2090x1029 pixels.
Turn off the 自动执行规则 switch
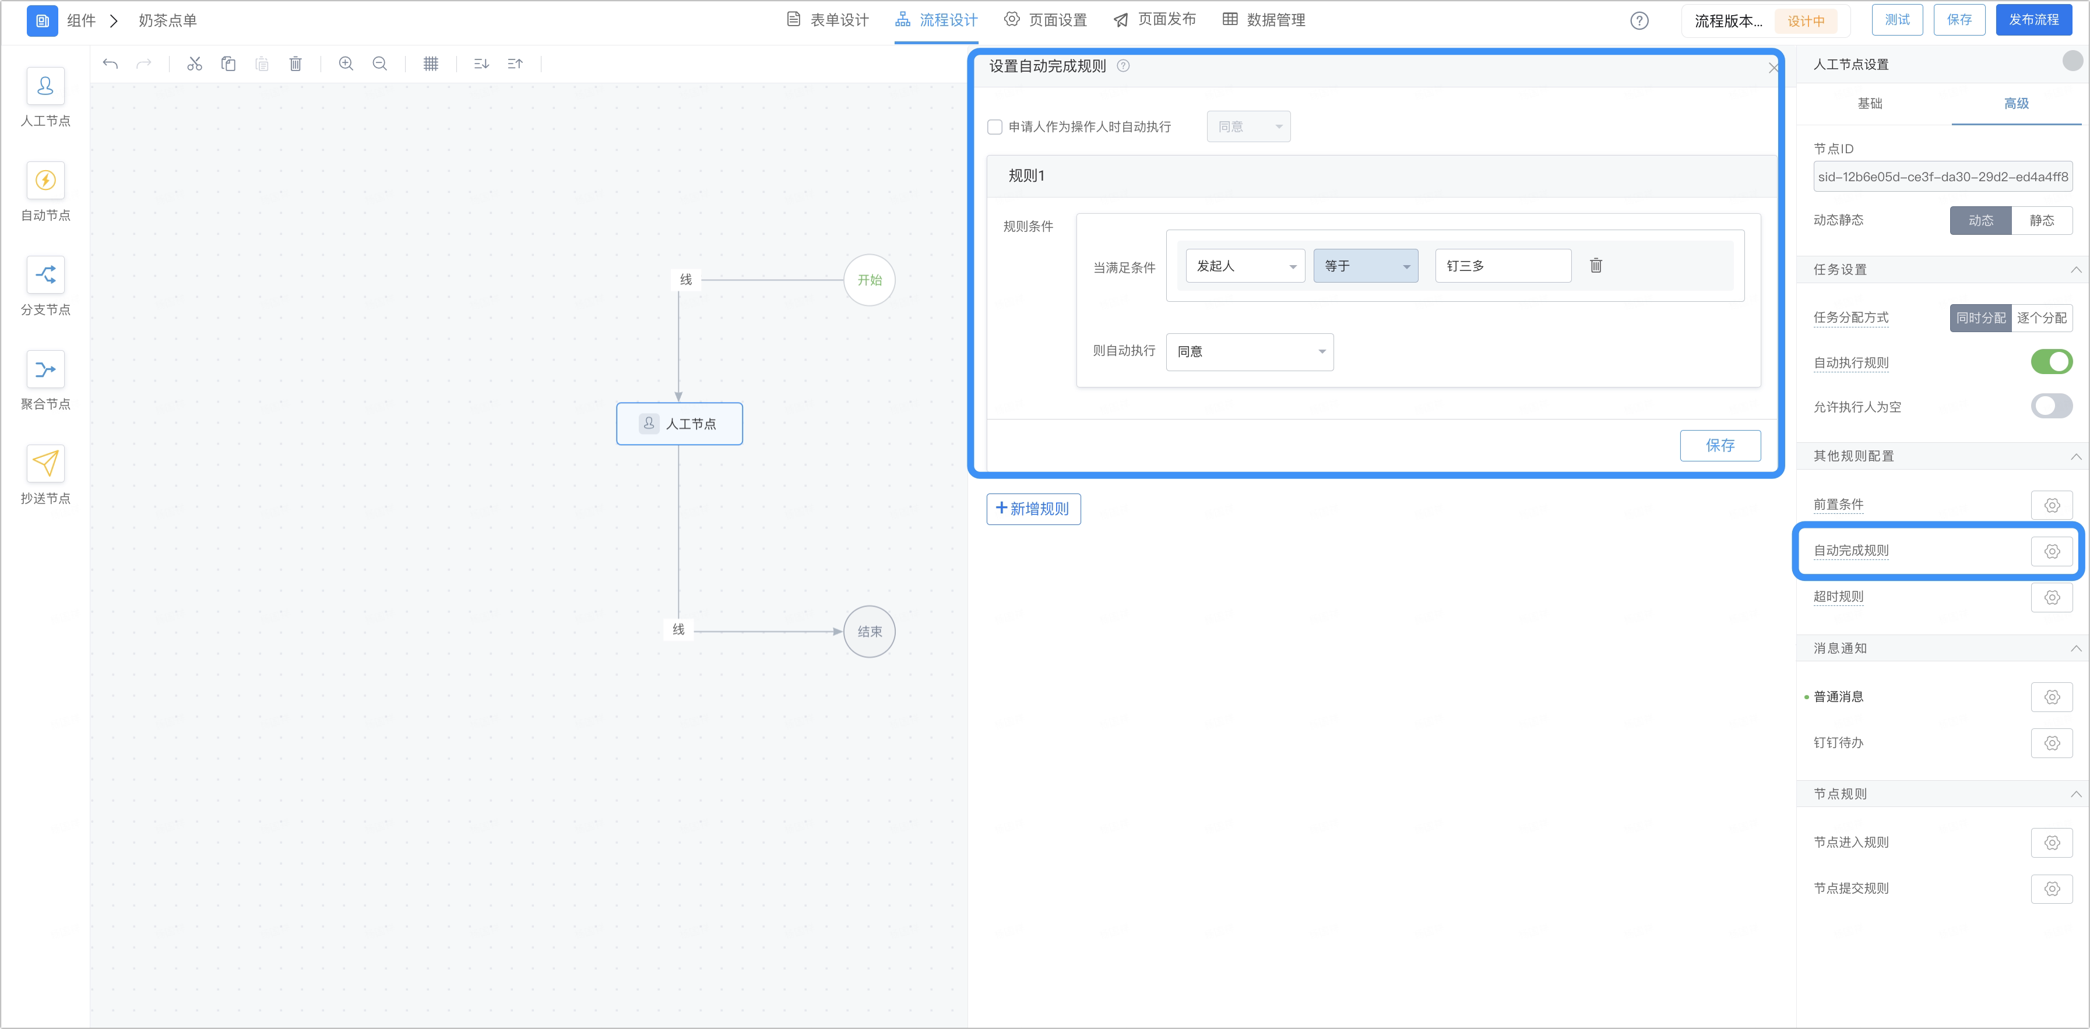(2051, 362)
